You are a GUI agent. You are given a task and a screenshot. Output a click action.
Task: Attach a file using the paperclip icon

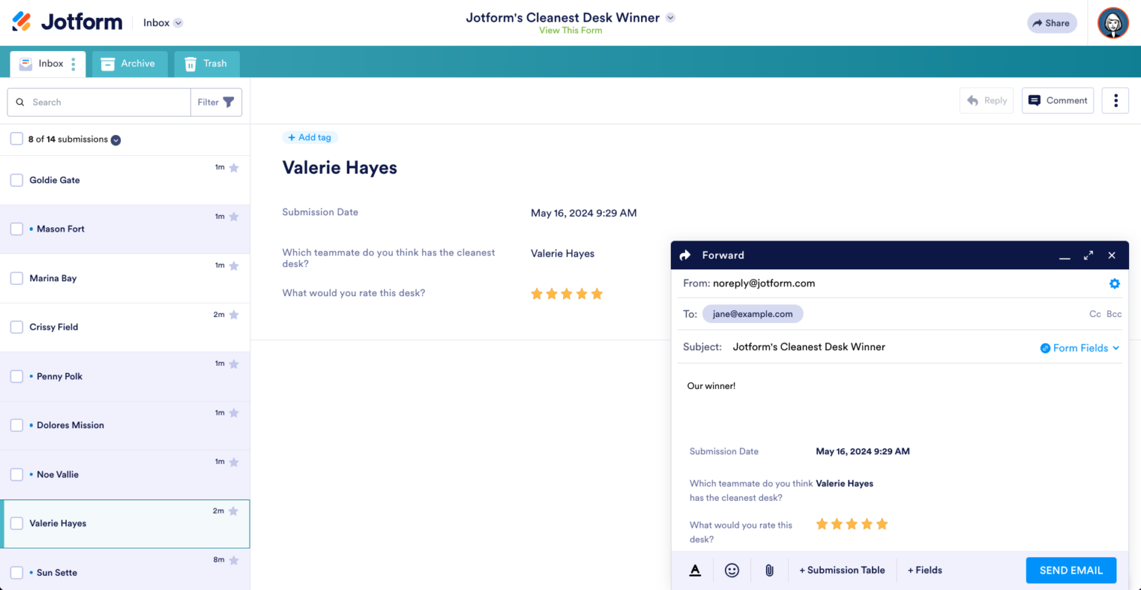point(769,570)
